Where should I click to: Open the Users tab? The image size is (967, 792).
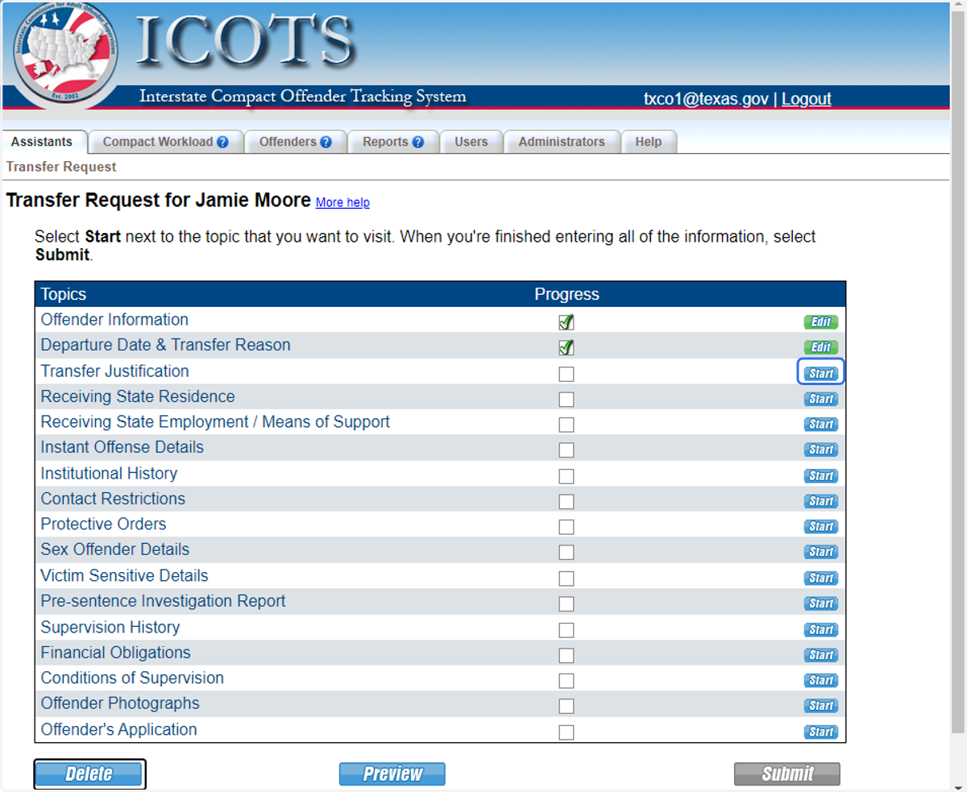pos(471,142)
